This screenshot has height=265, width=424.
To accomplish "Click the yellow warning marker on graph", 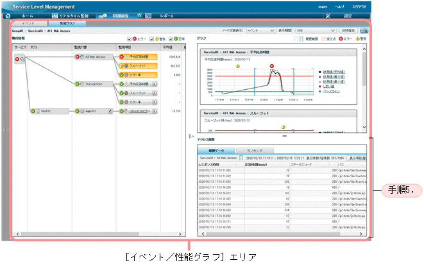I will coord(238,66).
